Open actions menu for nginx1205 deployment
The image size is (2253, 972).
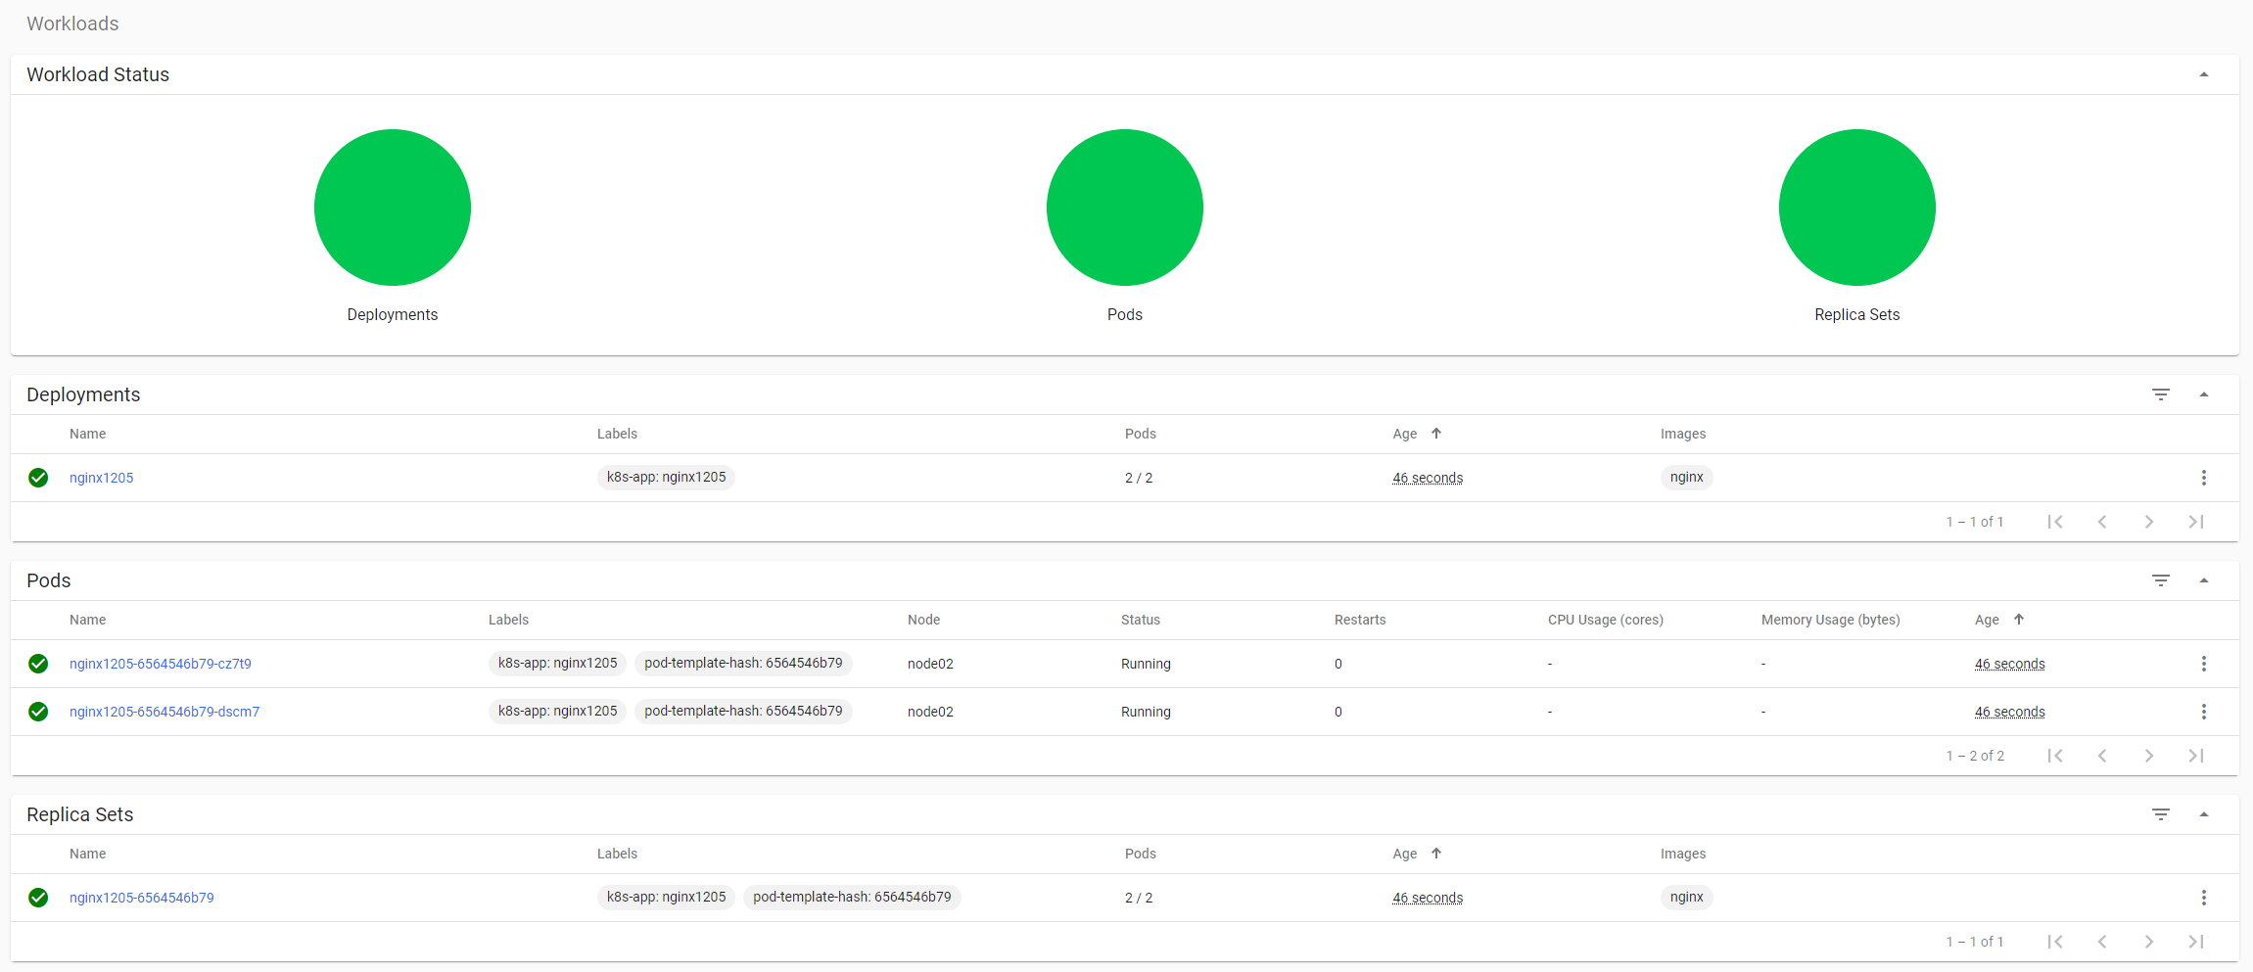pyautogui.click(x=2203, y=478)
